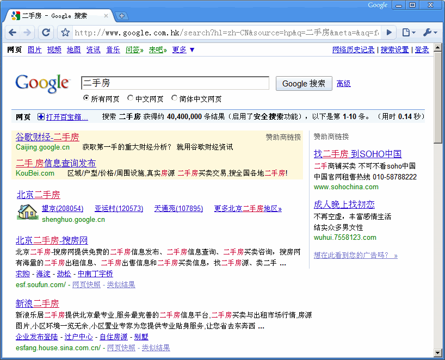Bookmark this page with the star icon
This screenshot has height=360, width=445.
coord(65,33)
